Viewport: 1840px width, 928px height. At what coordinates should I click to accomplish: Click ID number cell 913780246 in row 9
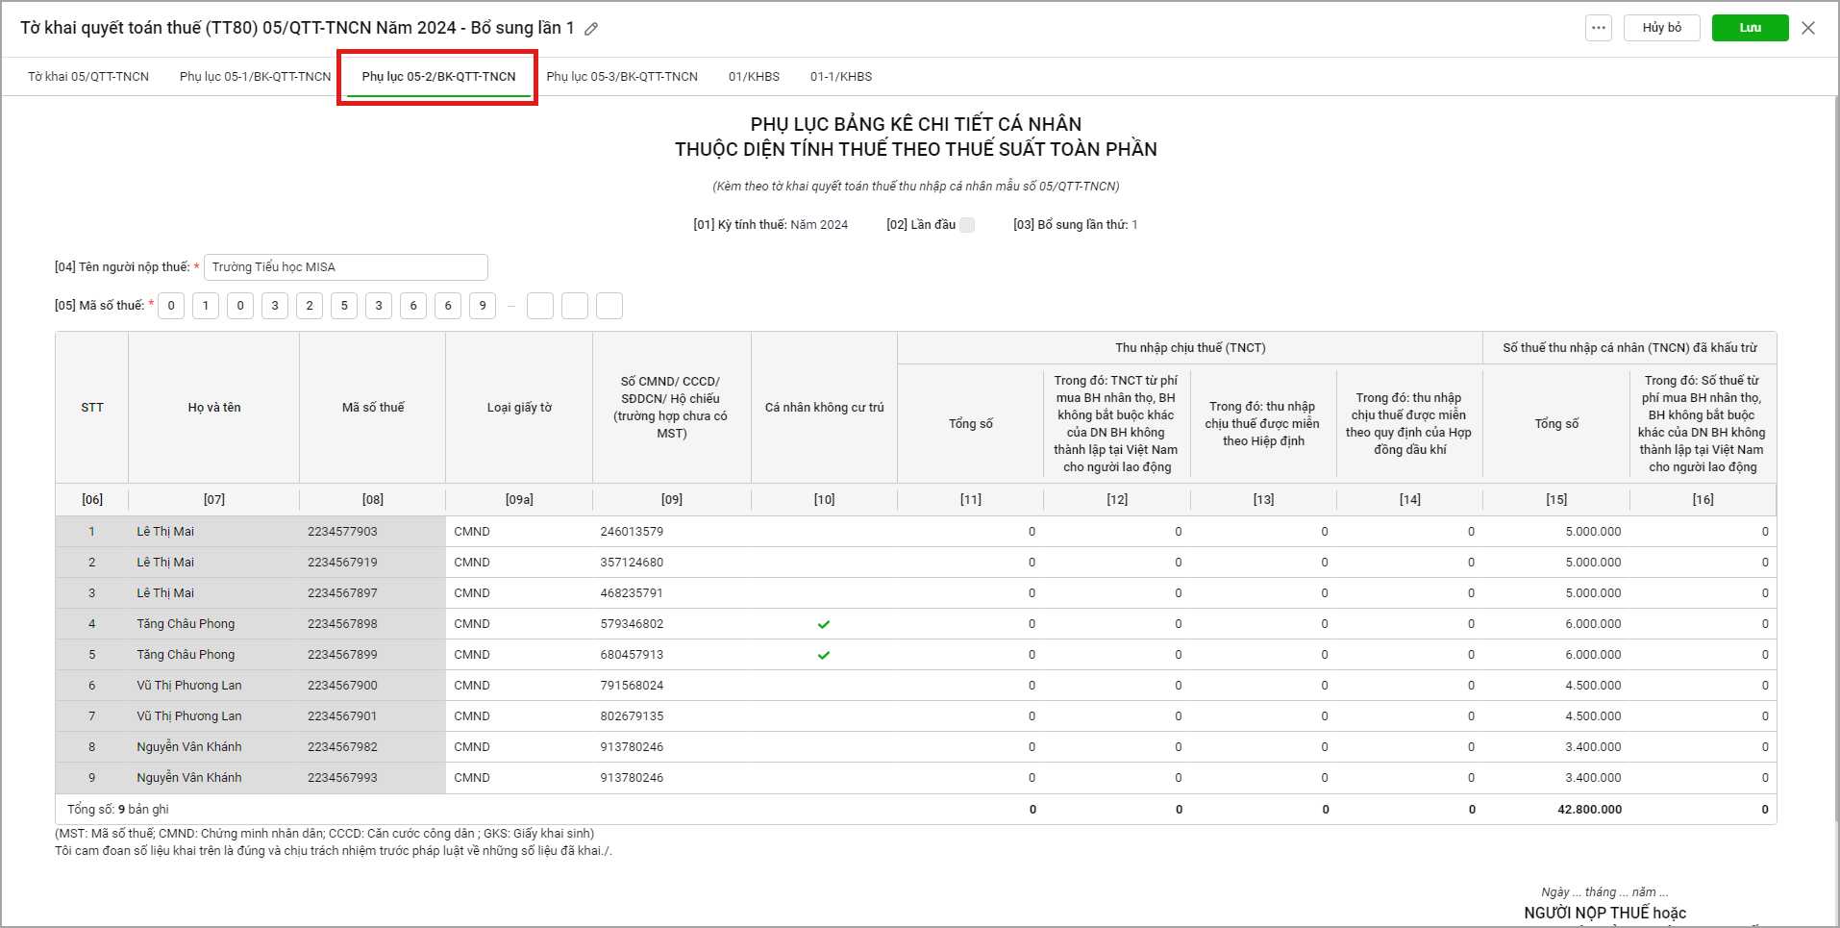[632, 778]
